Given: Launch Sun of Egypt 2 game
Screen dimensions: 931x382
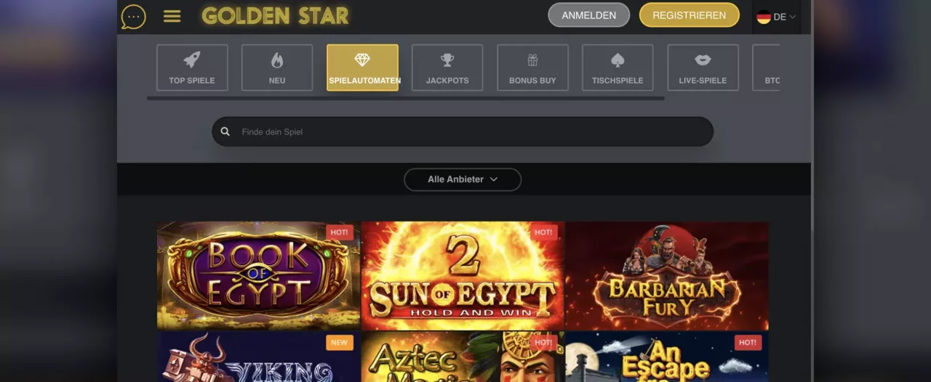Looking at the screenshot, I should 463,275.
